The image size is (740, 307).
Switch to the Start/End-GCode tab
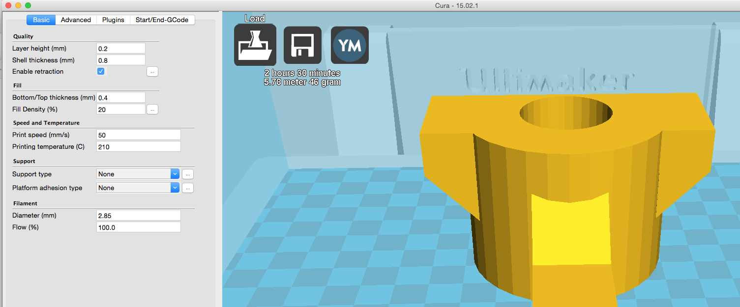(x=162, y=20)
